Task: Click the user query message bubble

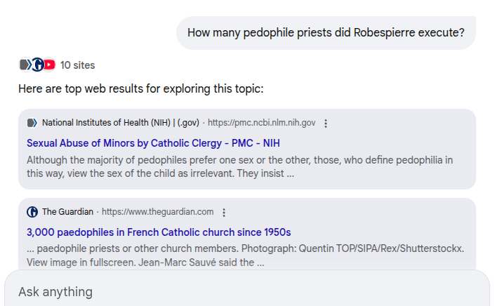Action: click(x=325, y=33)
